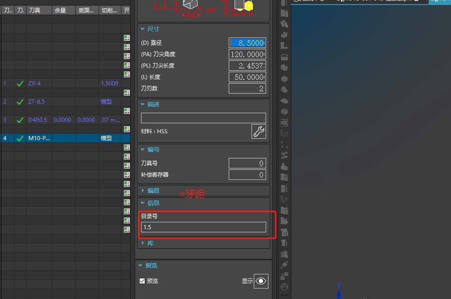Screen dimensions: 451x299
Task: Collapse the 预览 preview section header
Action: (140, 266)
